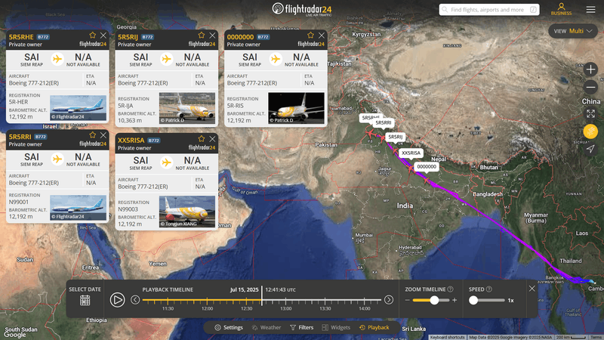Click the 5R5RIJ callsign title
Image resolution: width=604 pixels, height=340 pixels.
[x=128, y=37]
